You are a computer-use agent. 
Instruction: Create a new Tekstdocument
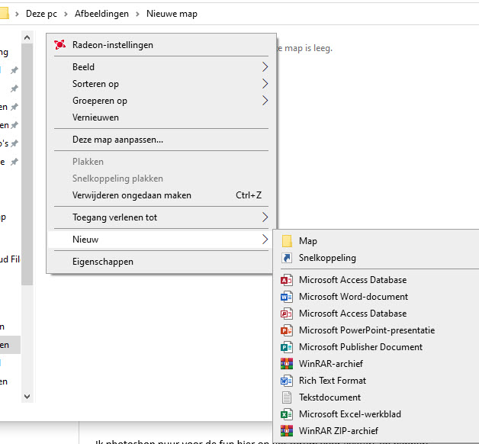[330, 397]
